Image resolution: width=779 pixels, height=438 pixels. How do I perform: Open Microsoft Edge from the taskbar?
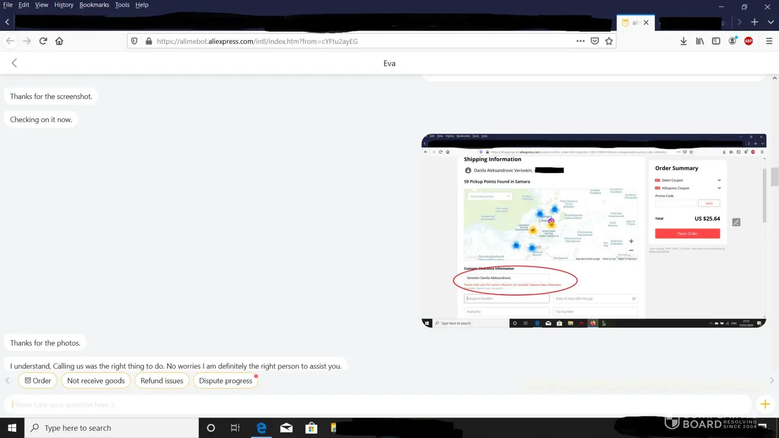coord(262,428)
